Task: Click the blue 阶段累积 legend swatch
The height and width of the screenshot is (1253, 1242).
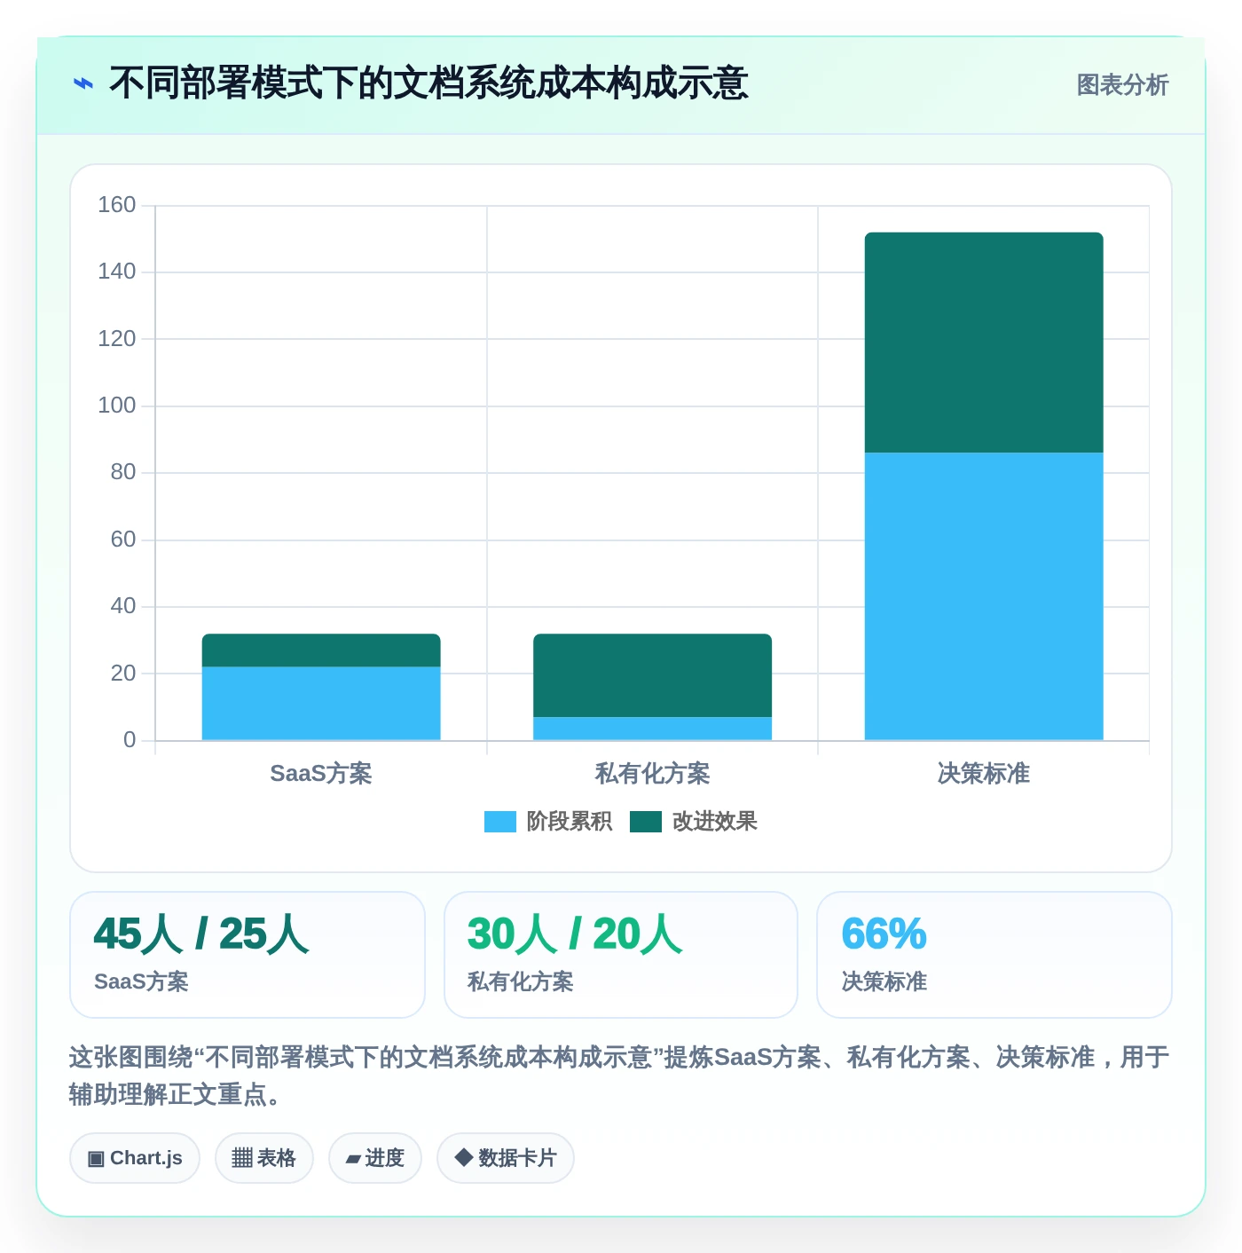Action: (500, 822)
